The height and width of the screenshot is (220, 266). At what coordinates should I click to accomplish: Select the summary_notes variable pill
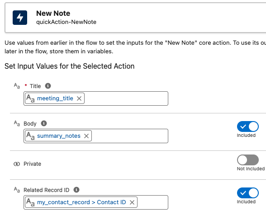pyautogui.click(x=59, y=136)
